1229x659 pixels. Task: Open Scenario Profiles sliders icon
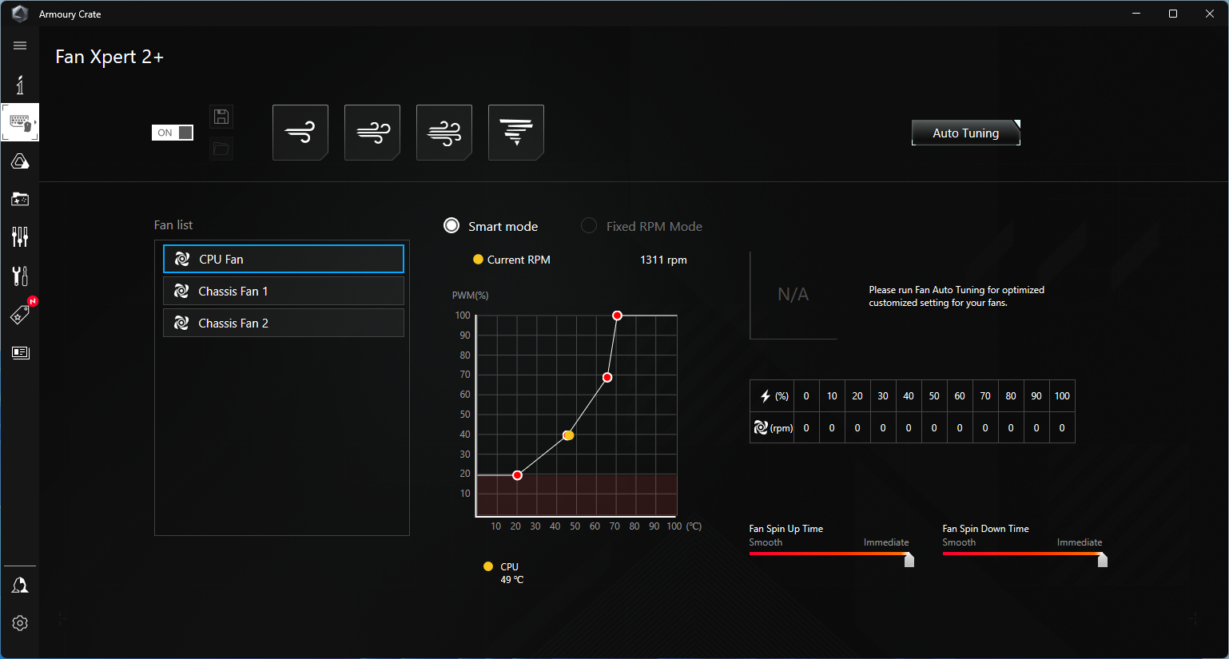(20, 236)
